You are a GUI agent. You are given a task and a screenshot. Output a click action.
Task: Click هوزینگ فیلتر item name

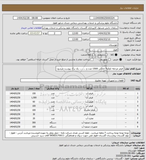coord(89,114)
